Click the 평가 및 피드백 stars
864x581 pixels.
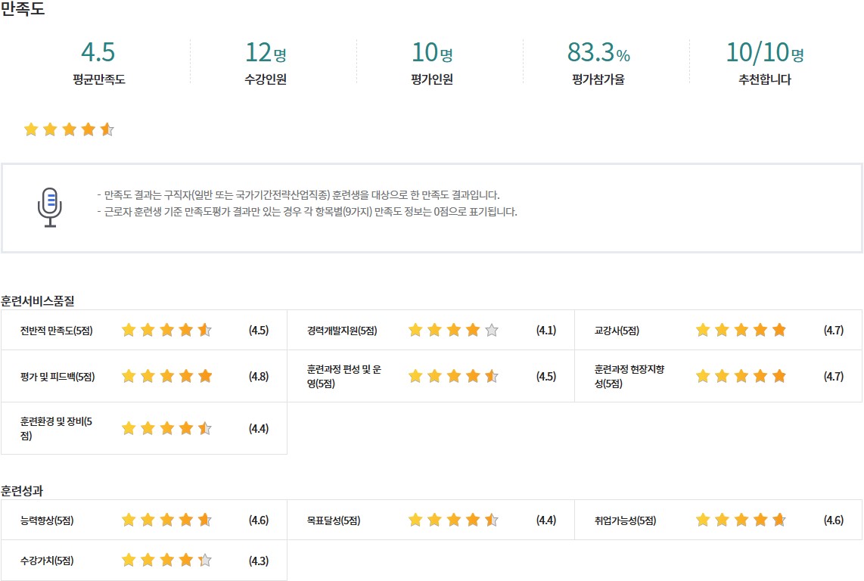tap(166, 376)
